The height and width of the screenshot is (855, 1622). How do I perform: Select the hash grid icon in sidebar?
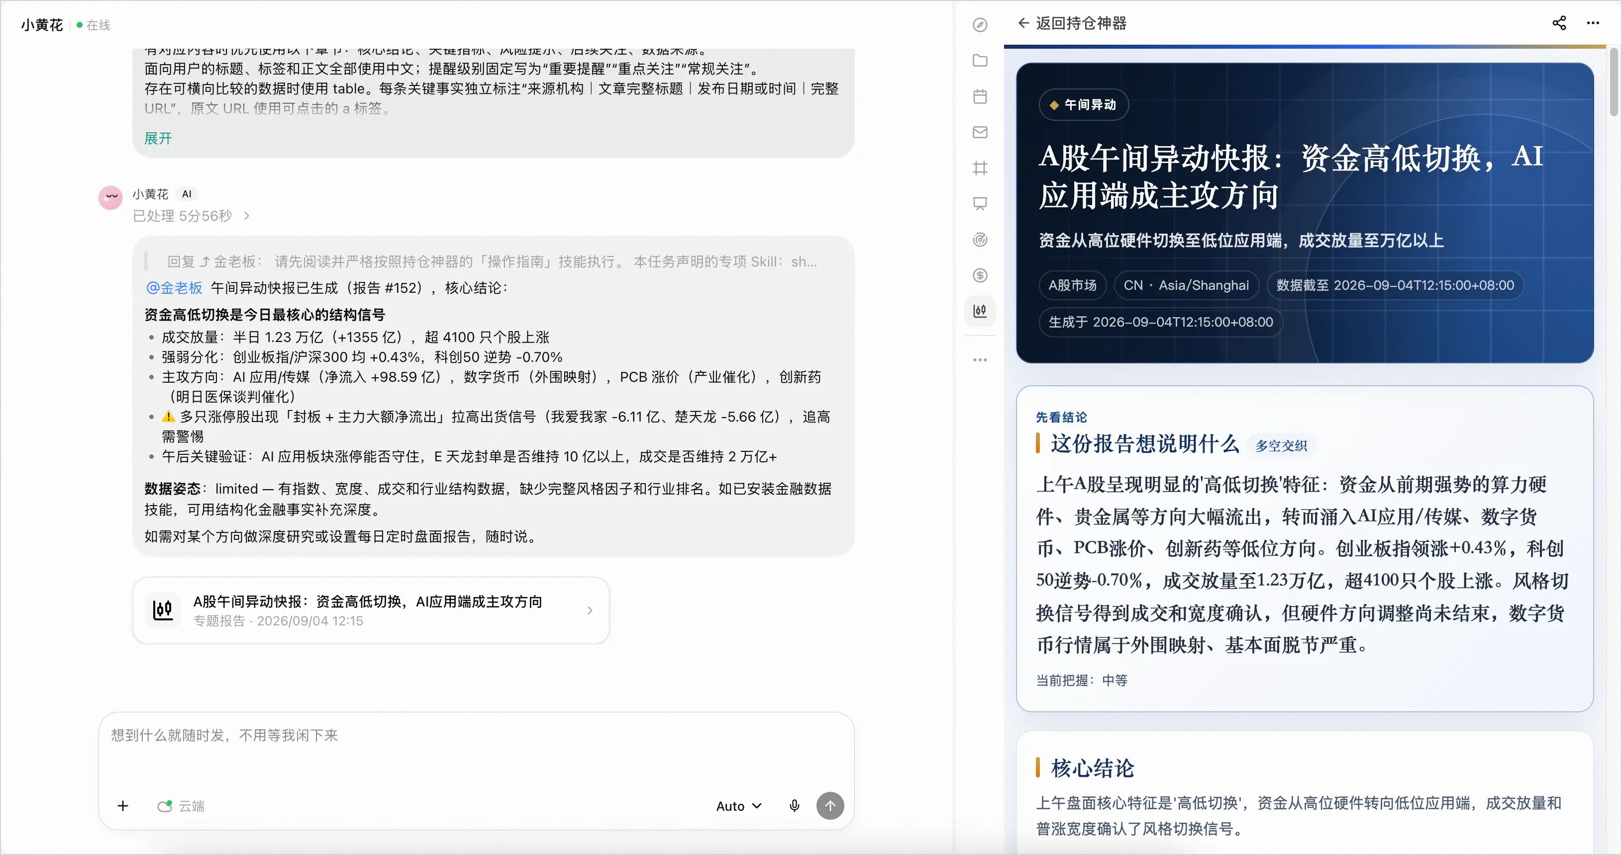point(980,168)
